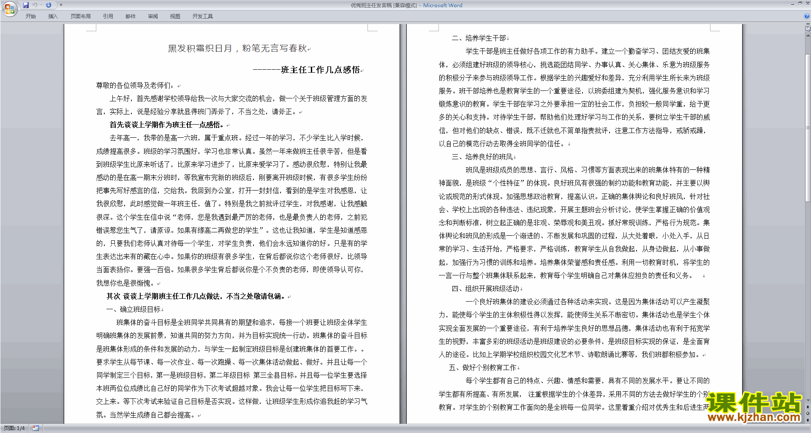The image size is (811, 433).
Task: Click the line starting 班风是班级成员的思想
Action: 588,170
